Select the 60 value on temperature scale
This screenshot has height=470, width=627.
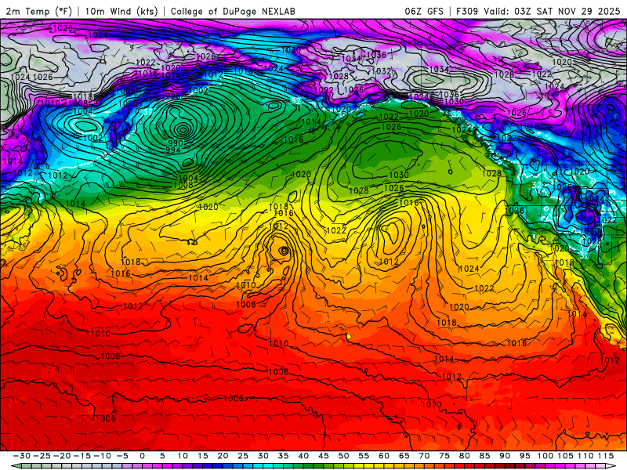[384, 456]
